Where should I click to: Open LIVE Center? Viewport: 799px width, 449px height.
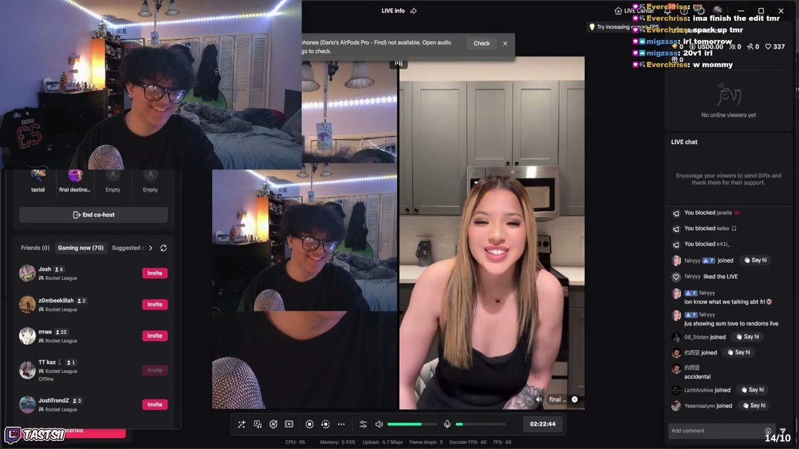pyautogui.click(x=634, y=11)
